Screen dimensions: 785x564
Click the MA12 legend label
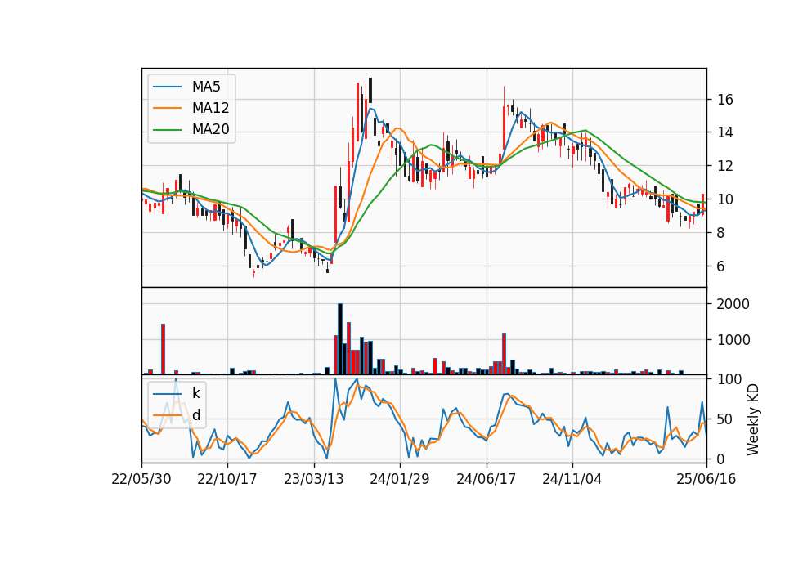[x=210, y=108]
